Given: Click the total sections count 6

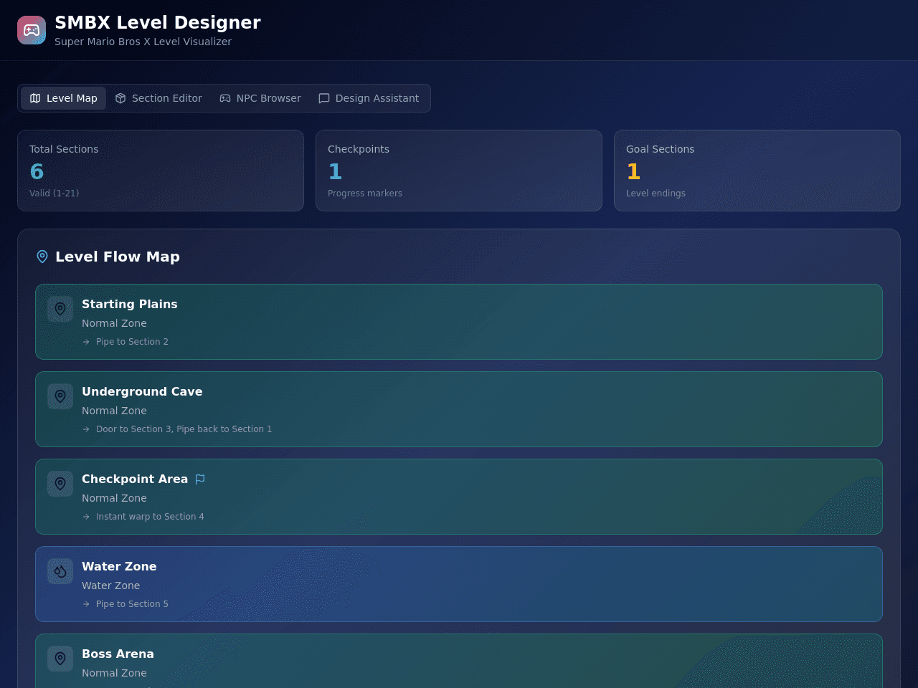Looking at the screenshot, I should (x=37, y=172).
